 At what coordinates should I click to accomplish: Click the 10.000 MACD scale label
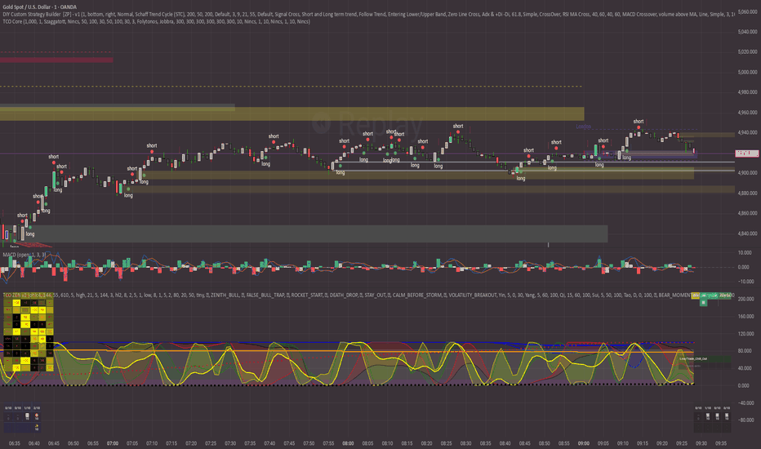pos(744,253)
